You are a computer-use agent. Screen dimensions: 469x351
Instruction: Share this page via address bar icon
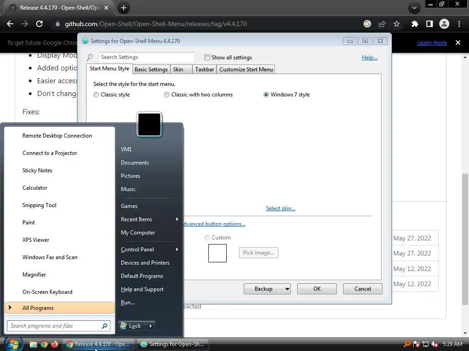coord(382,24)
